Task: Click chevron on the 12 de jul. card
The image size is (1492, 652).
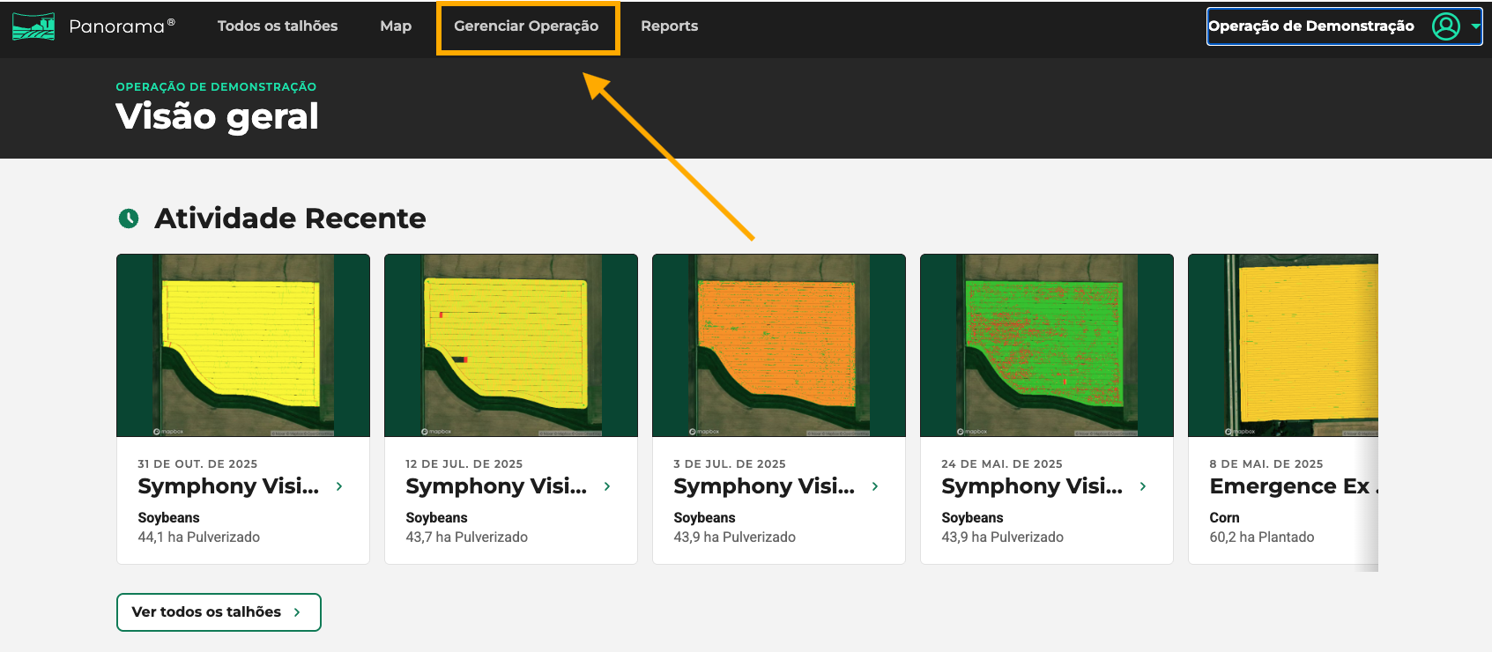Action: click(607, 486)
